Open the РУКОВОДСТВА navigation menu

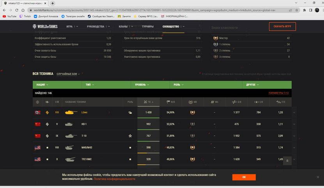click(98, 27)
